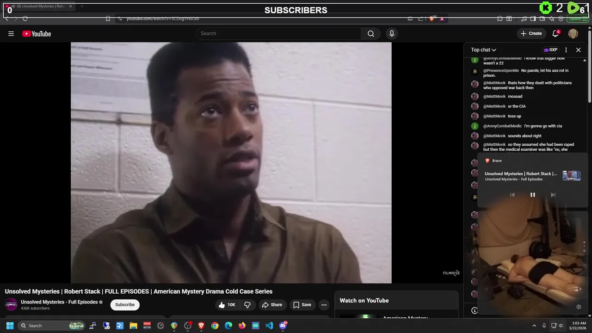The image size is (592, 333).
Task: Open the 0XP channel points button
Action: point(550,50)
